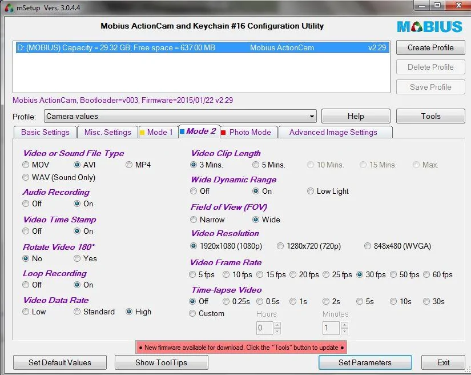Choose 848x480 (WVGA) resolution
The image size is (471, 375).
pyautogui.click(x=397, y=246)
